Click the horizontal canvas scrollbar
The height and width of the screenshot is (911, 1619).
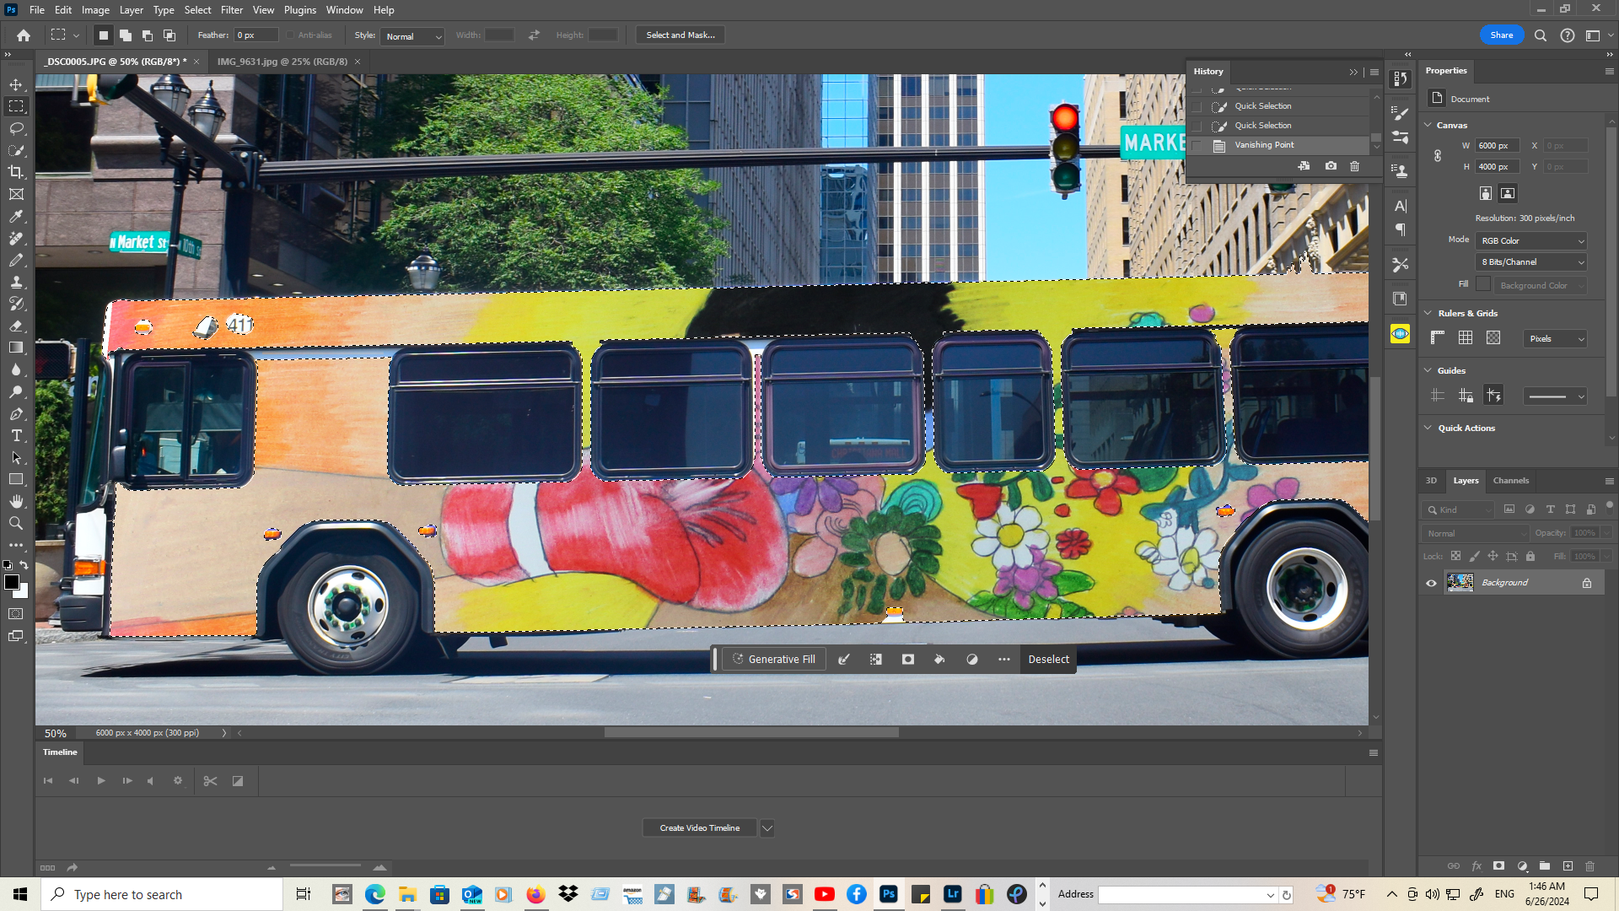pos(751,733)
